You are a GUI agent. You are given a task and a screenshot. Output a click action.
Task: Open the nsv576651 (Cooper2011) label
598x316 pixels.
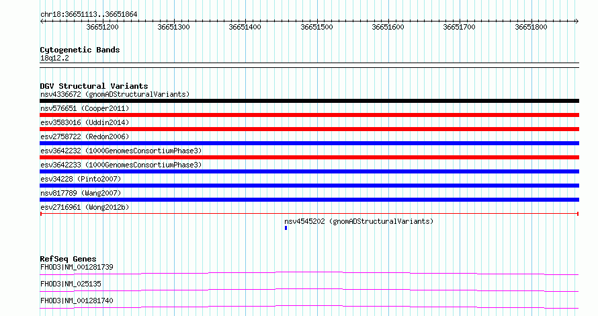tap(85, 108)
